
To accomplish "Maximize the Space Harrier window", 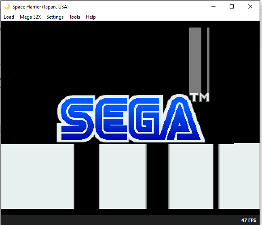I will pyautogui.click(x=232, y=7).
